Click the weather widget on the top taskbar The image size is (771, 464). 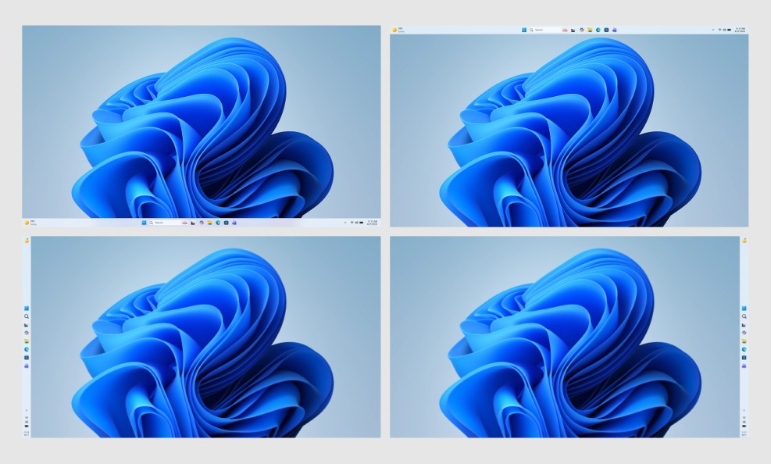396,30
